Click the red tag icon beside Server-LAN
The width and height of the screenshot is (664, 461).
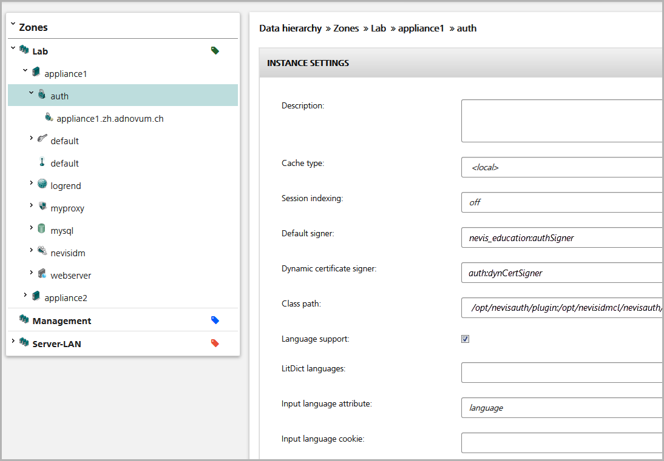[x=215, y=343]
